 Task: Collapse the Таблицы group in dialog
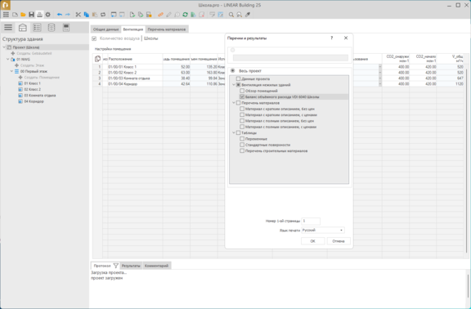pyautogui.click(x=233, y=133)
